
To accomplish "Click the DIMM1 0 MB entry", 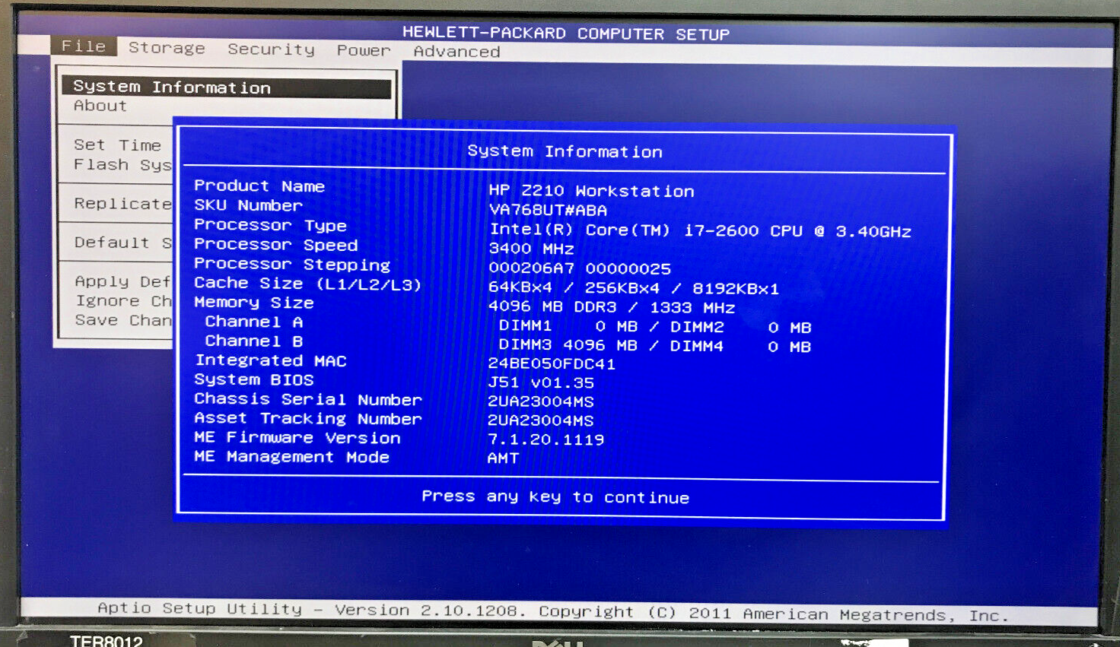I will 568,326.
